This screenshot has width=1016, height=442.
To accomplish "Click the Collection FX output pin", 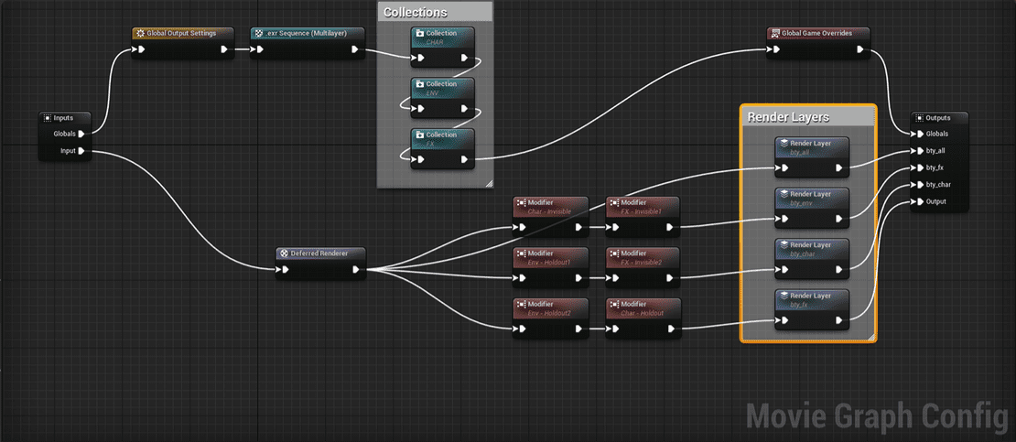I will pos(464,159).
